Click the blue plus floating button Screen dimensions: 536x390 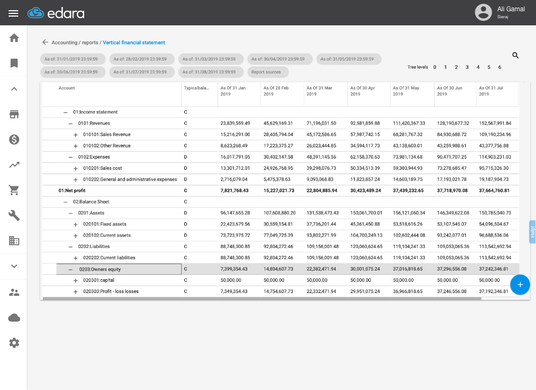(520, 284)
